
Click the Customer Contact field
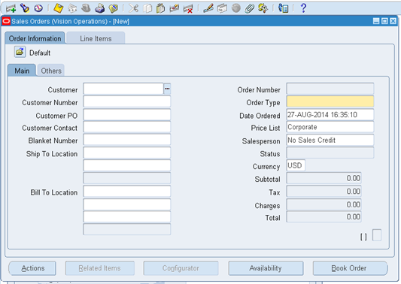[127, 127]
